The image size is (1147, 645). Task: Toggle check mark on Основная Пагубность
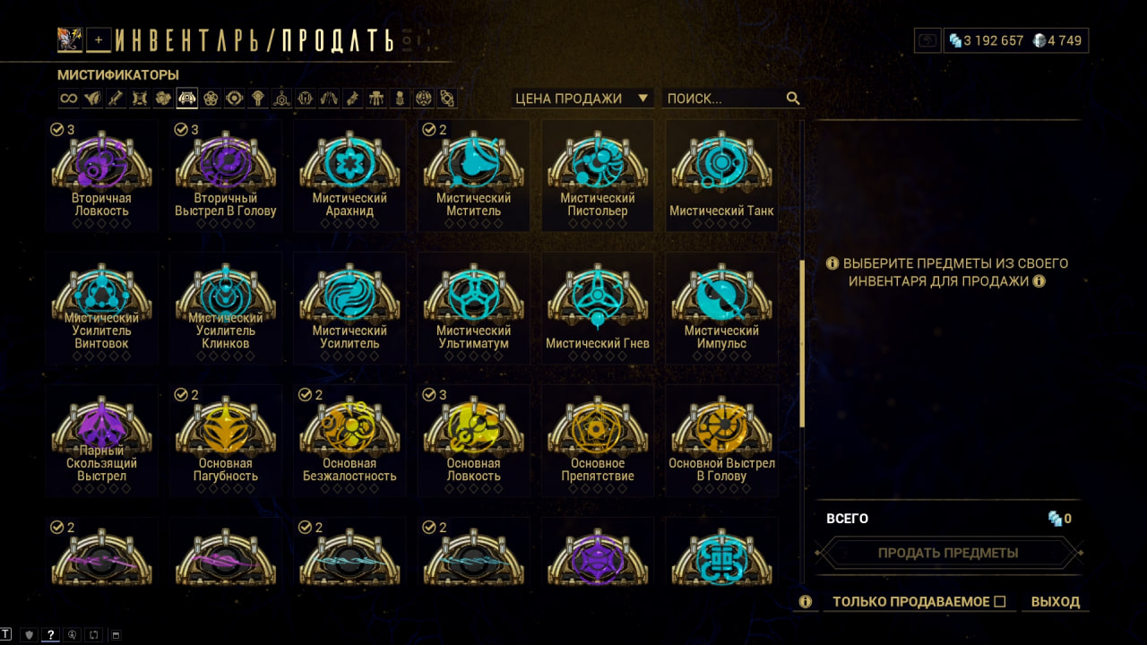(x=181, y=395)
